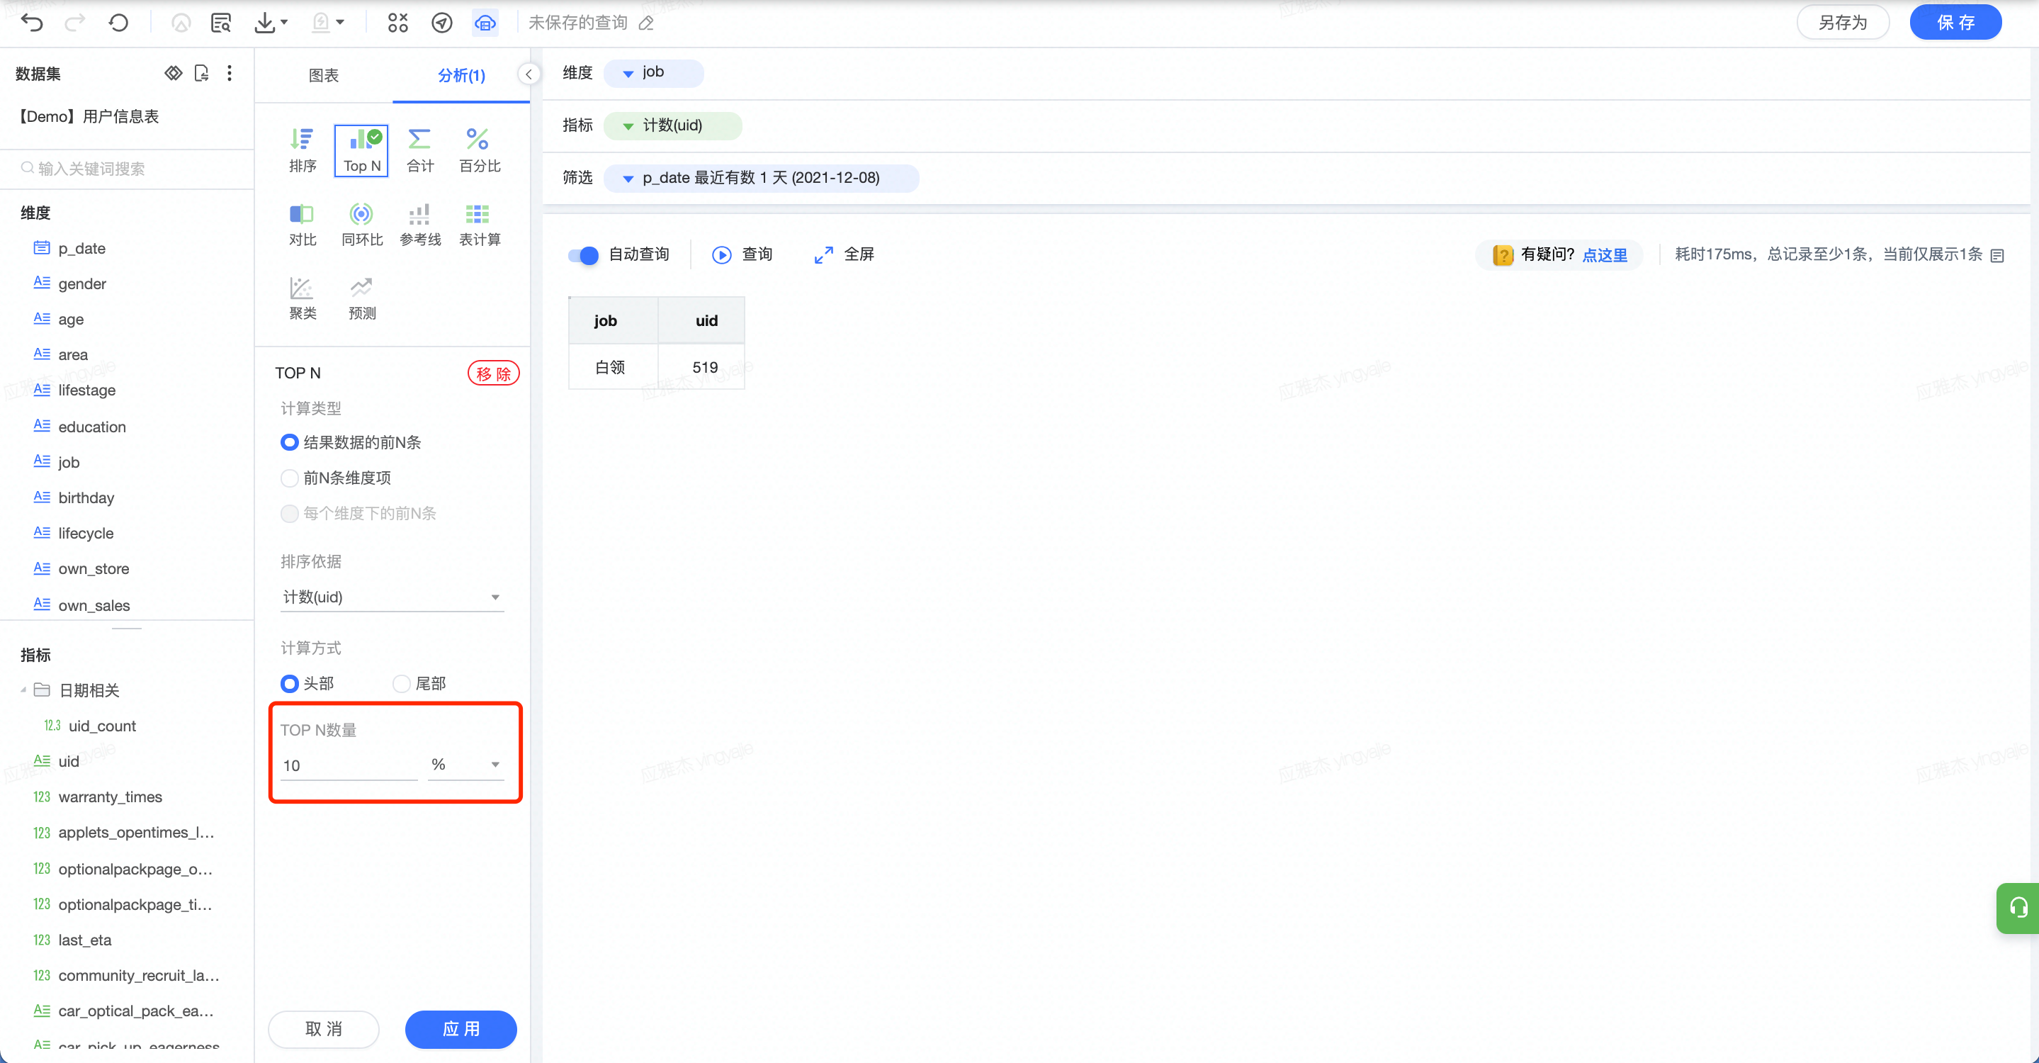The height and width of the screenshot is (1063, 2039).
Task: Open the dropdown arrow beside the greyed-out bell icon
Action: (x=340, y=22)
